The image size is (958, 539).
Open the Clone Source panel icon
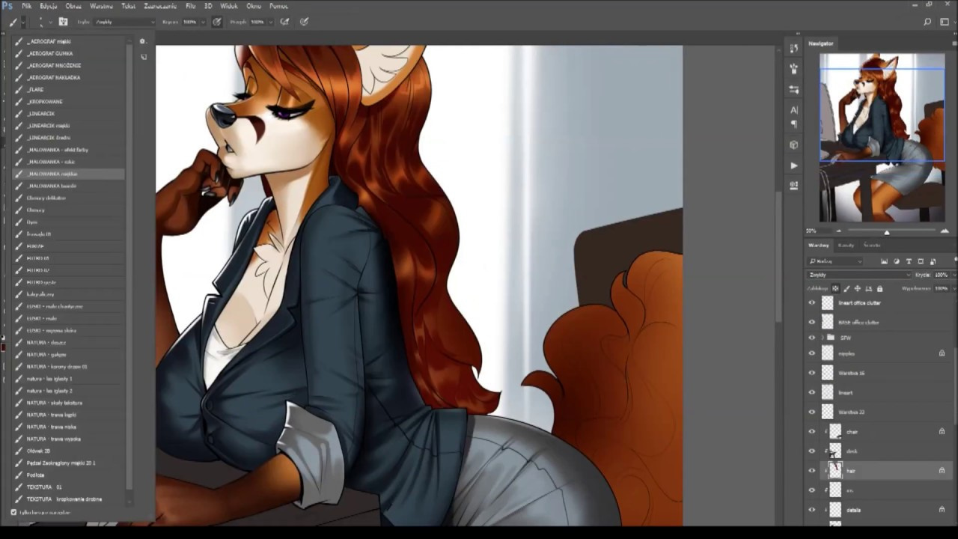click(794, 89)
